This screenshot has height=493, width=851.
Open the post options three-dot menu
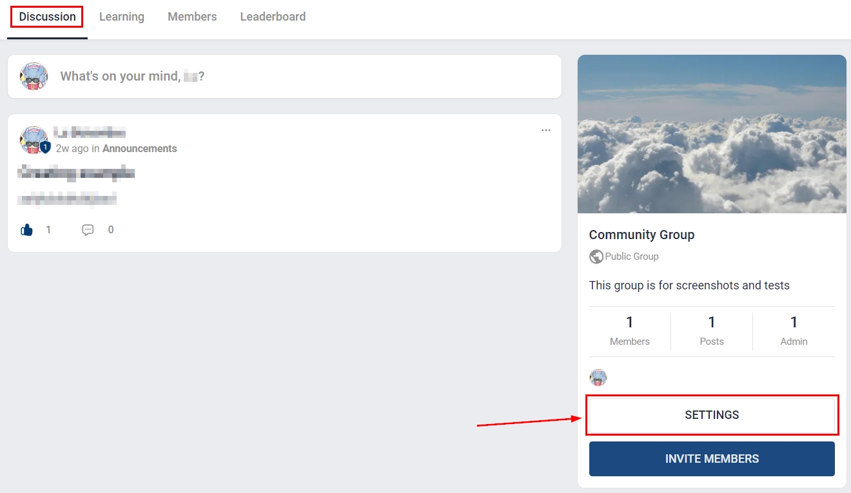(x=546, y=130)
